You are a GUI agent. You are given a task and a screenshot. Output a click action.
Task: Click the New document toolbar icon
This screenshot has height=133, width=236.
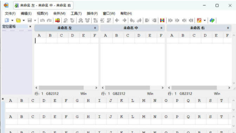pos(7,20)
